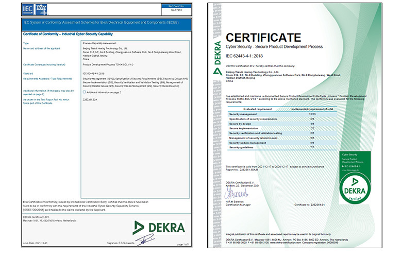Click the 'Standard' field label
This screenshot has width=402, height=257.
28,74
